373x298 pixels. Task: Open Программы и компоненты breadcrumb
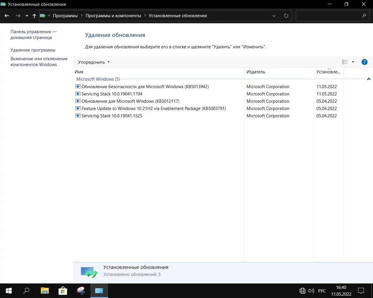(x=113, y=16)
